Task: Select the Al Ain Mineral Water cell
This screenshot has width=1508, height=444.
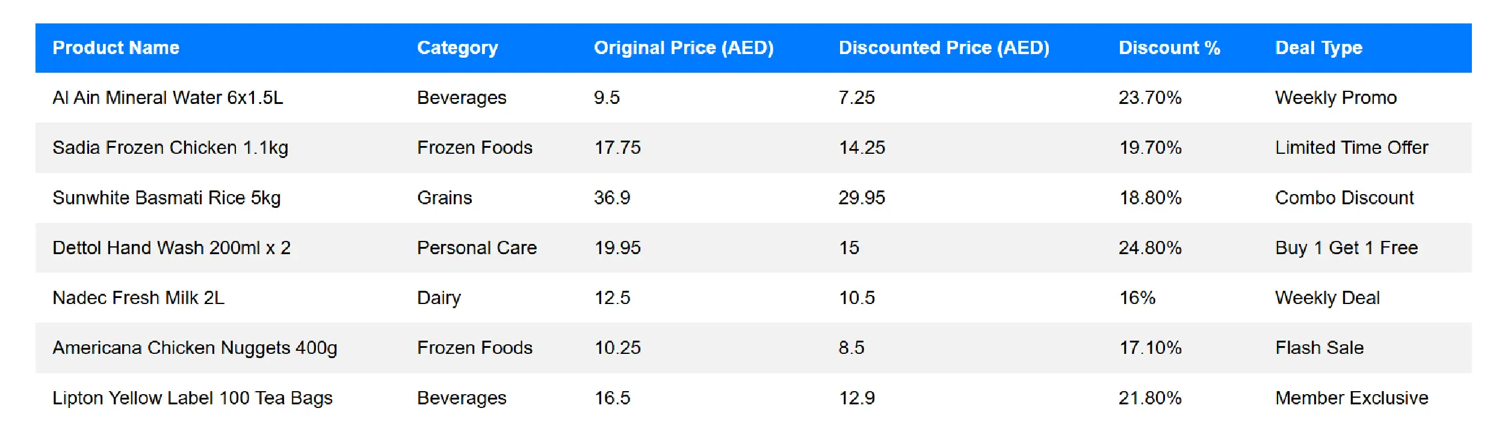Action: [x=167, y=98]
